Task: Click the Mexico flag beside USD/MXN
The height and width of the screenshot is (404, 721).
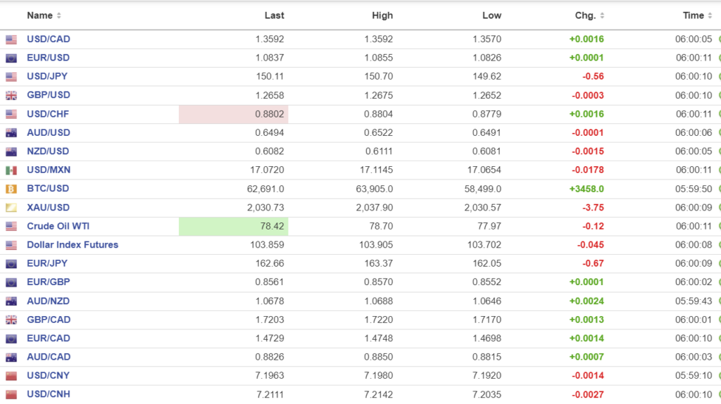Action: (x=11, y=170)
